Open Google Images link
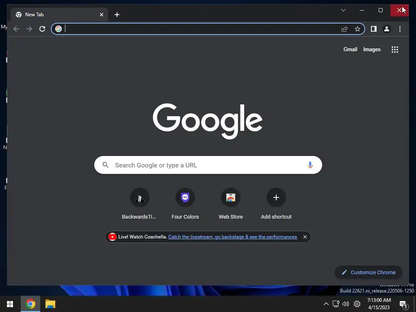 372,49
